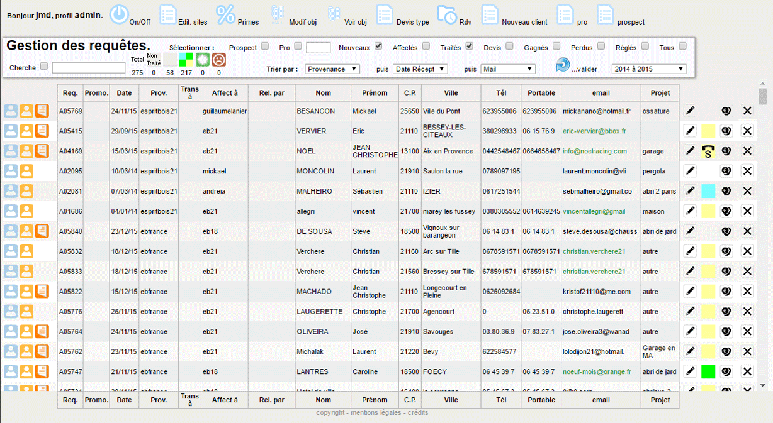
Task: Click the phone icon in NOEL row
Action: pyautogui.click(x=708, y=151)
